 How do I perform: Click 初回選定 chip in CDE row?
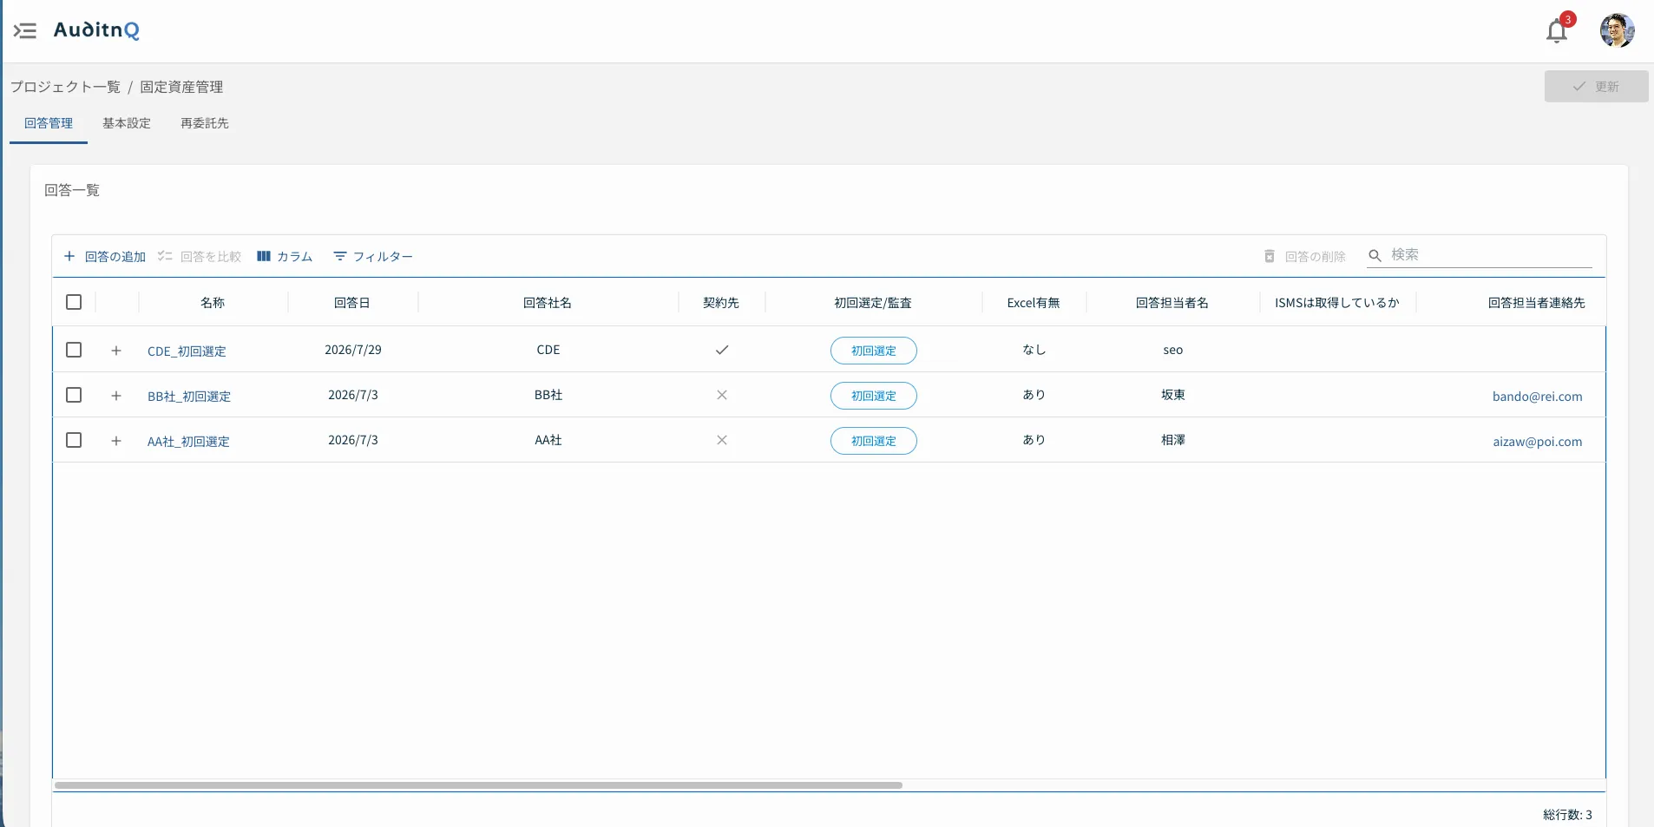point(874,351)
